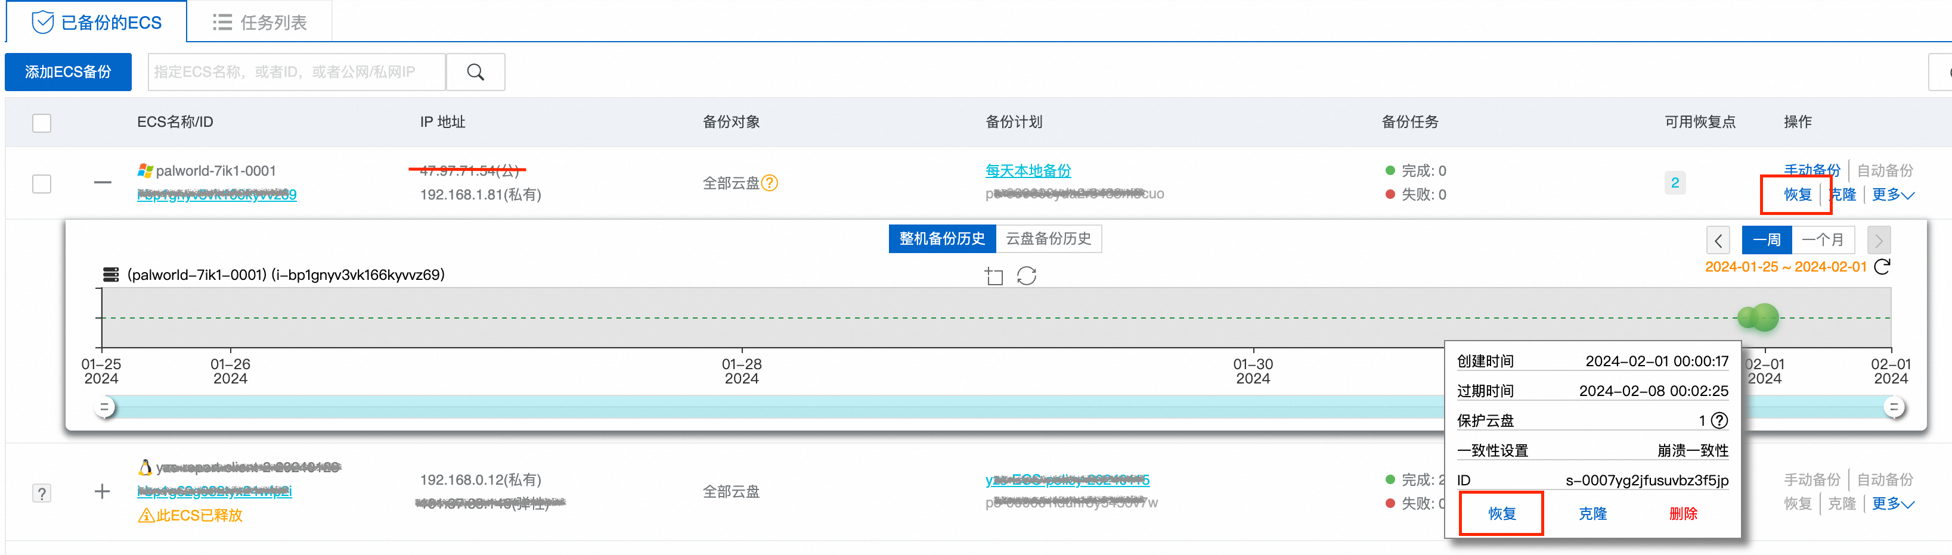Click the zoom-area crop icon above chart

click(993, 276)
